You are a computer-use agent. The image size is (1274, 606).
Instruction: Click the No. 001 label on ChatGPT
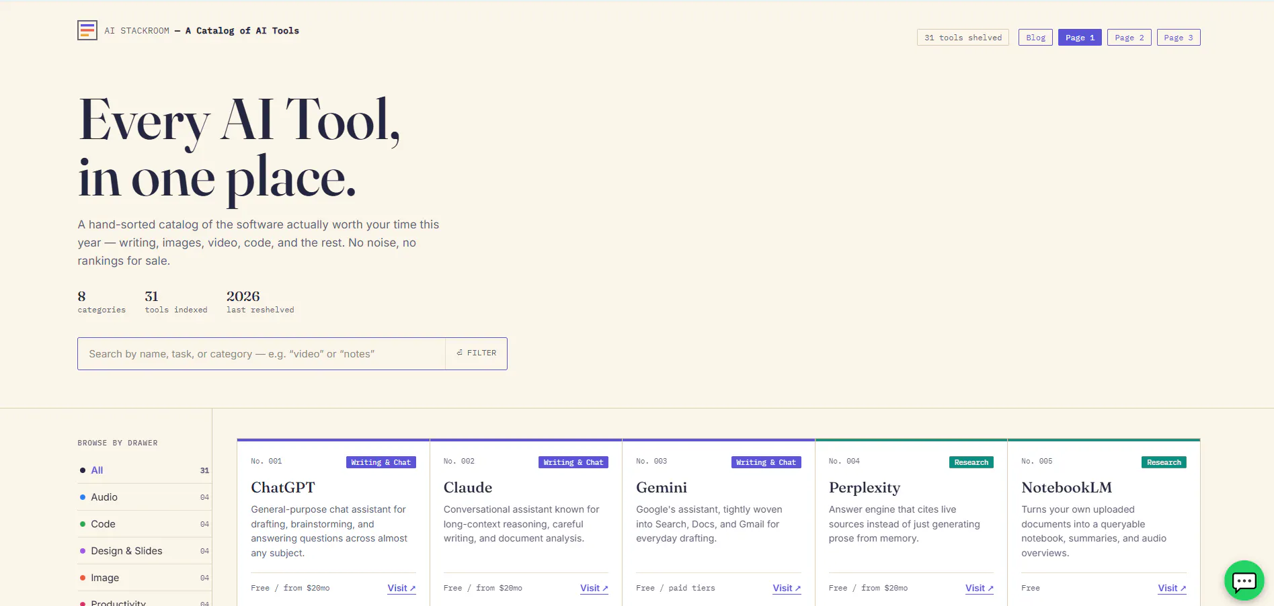click(x=266, y=461)
